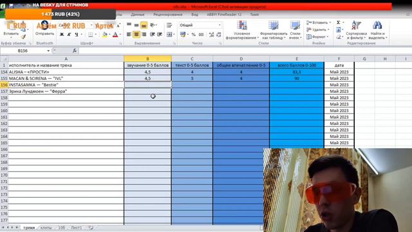This screenshot has height=232, width=412.
Task: Open Шрифт dialog launcher
Action: coord(120,43)
